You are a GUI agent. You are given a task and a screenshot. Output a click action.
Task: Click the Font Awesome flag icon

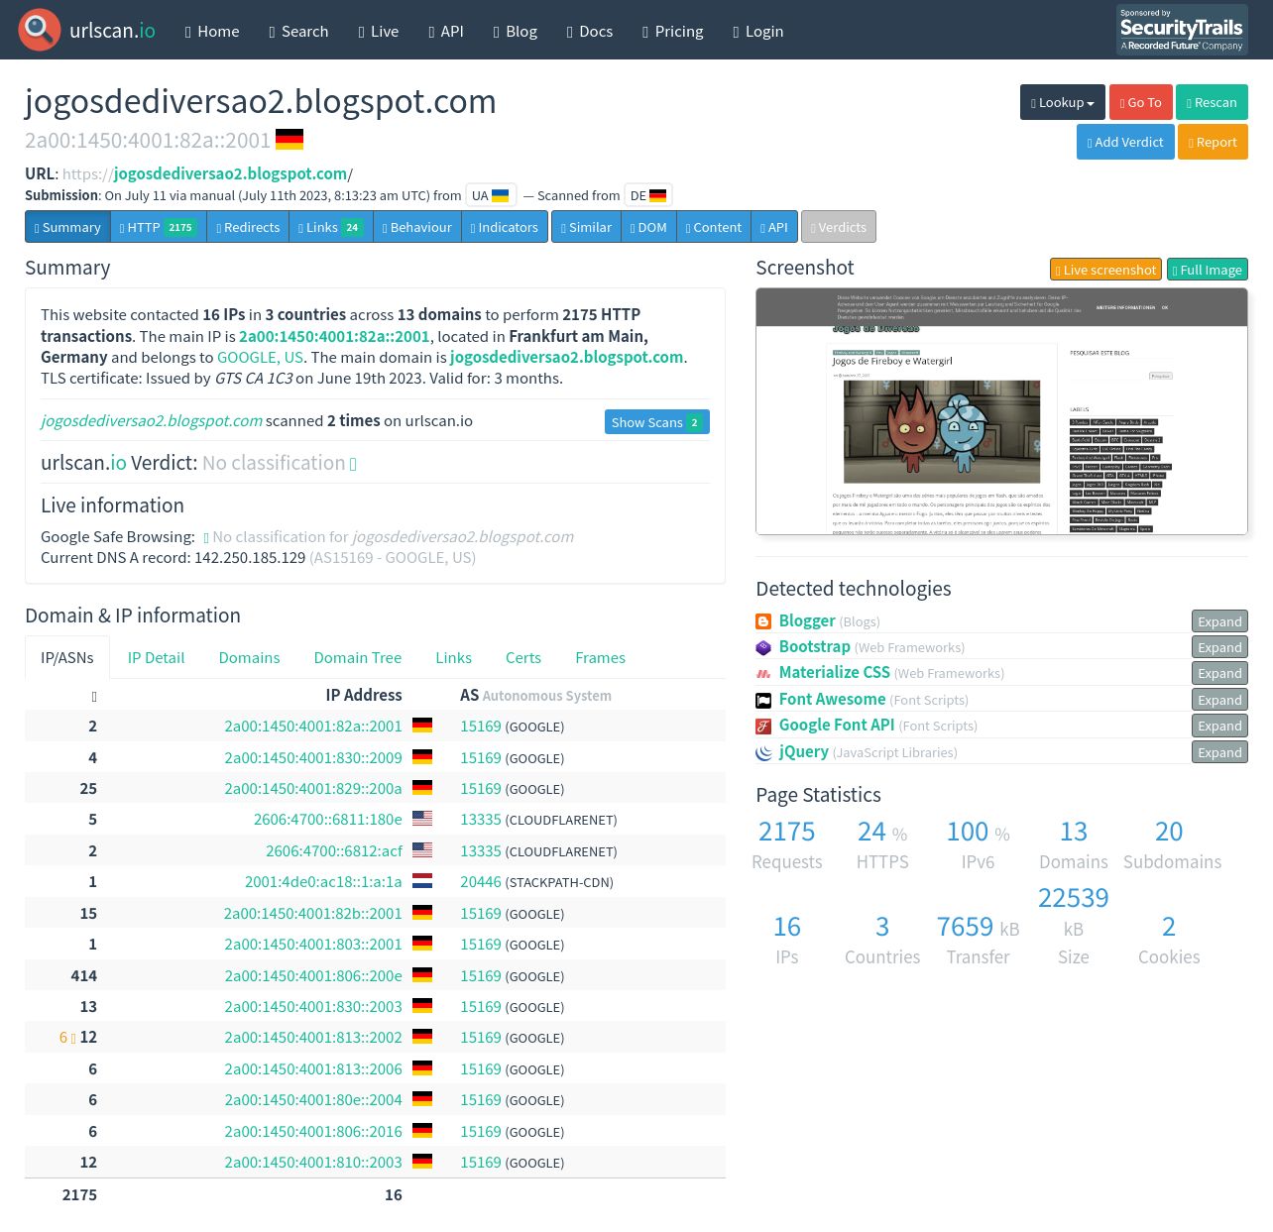[x=763, y=700]
